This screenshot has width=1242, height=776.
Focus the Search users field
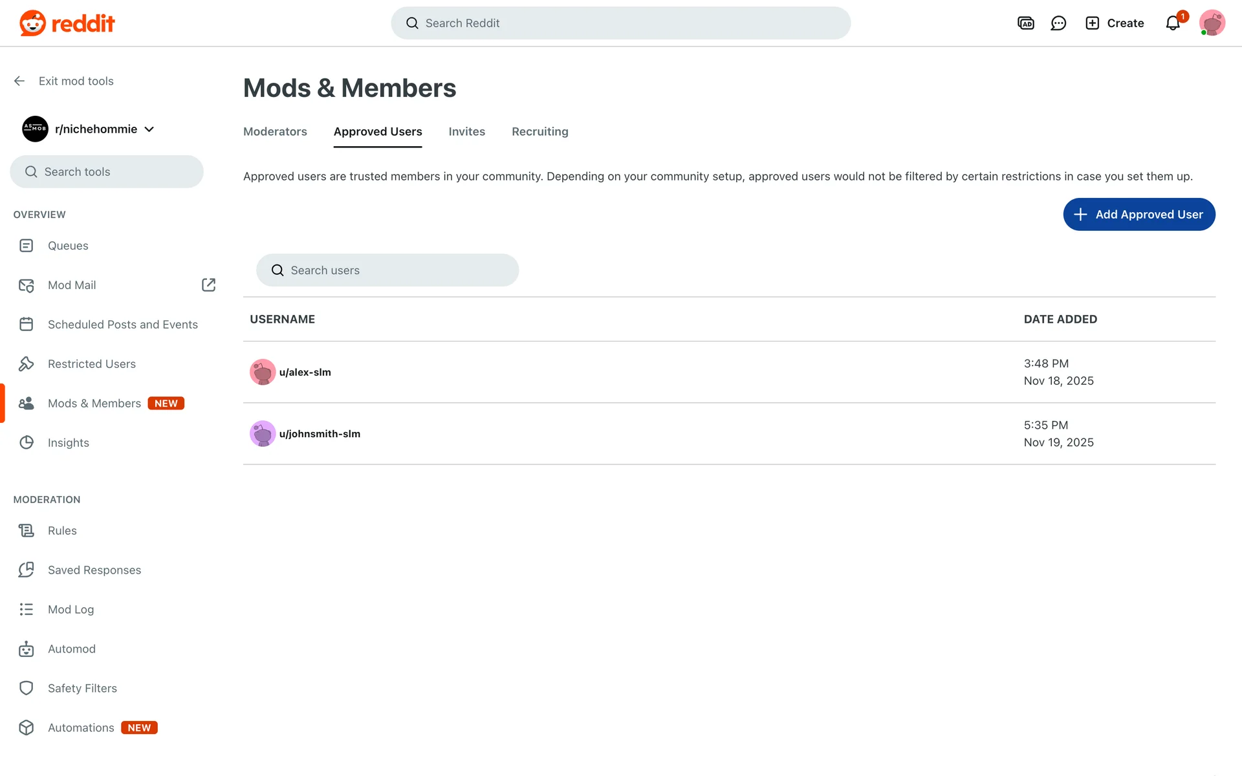click(387, 270)
